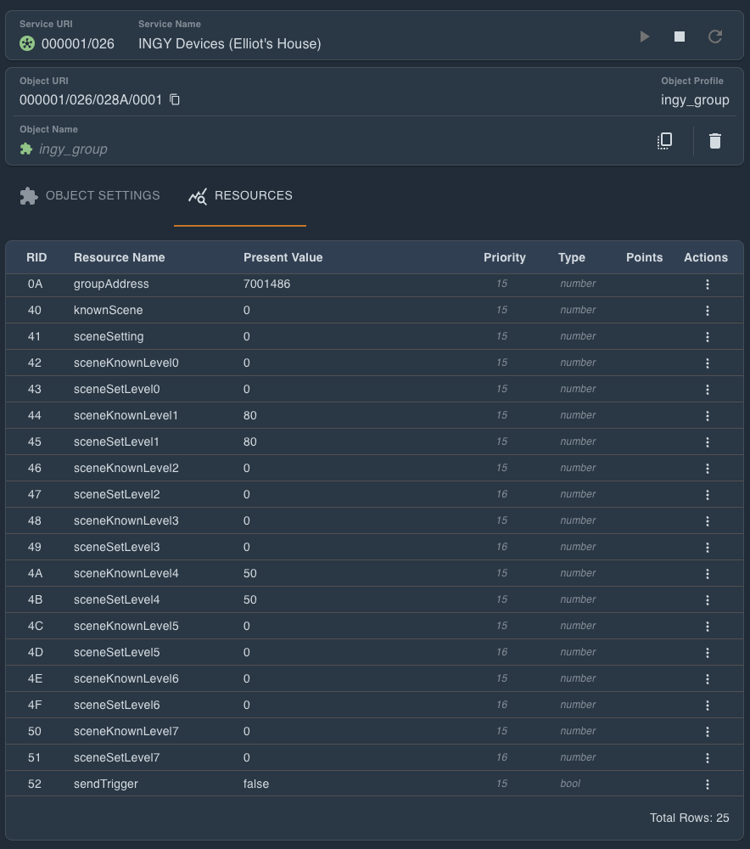Open actions menu for sceneSetLevel1 row
The image size is (750, 849).
[x=708, y=442]
